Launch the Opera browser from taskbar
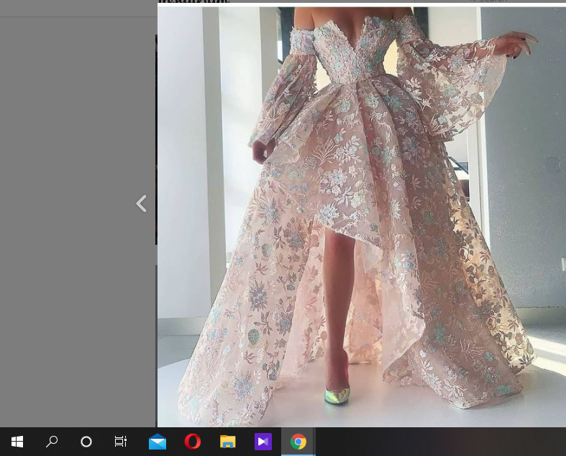 point(192,442)
